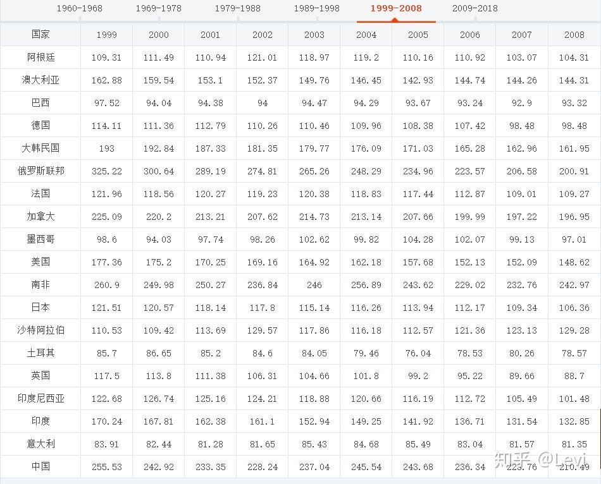Viewport: 601px width, 484px height.
Task: Select the 沙特阿拉伯 country cell
Action: 40,330
